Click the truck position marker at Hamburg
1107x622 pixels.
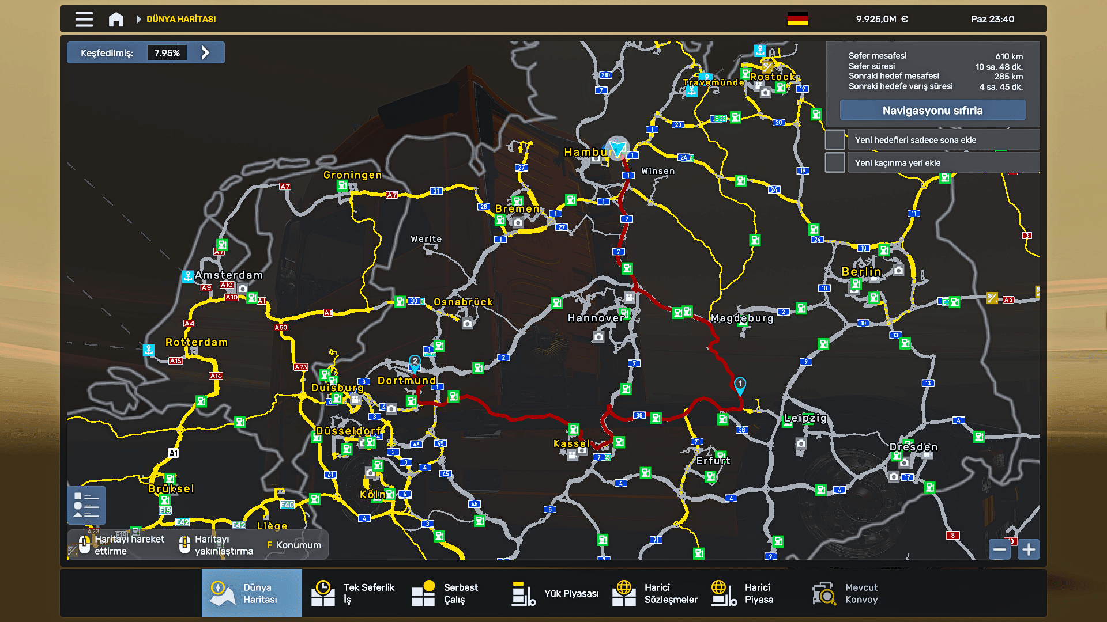(617, 149)
